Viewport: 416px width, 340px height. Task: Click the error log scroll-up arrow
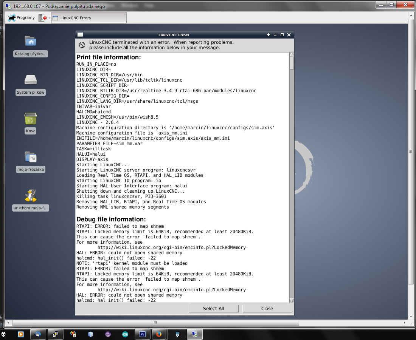point(292,54)
